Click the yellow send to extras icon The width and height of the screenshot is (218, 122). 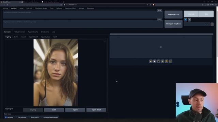[x=167, y=61]
